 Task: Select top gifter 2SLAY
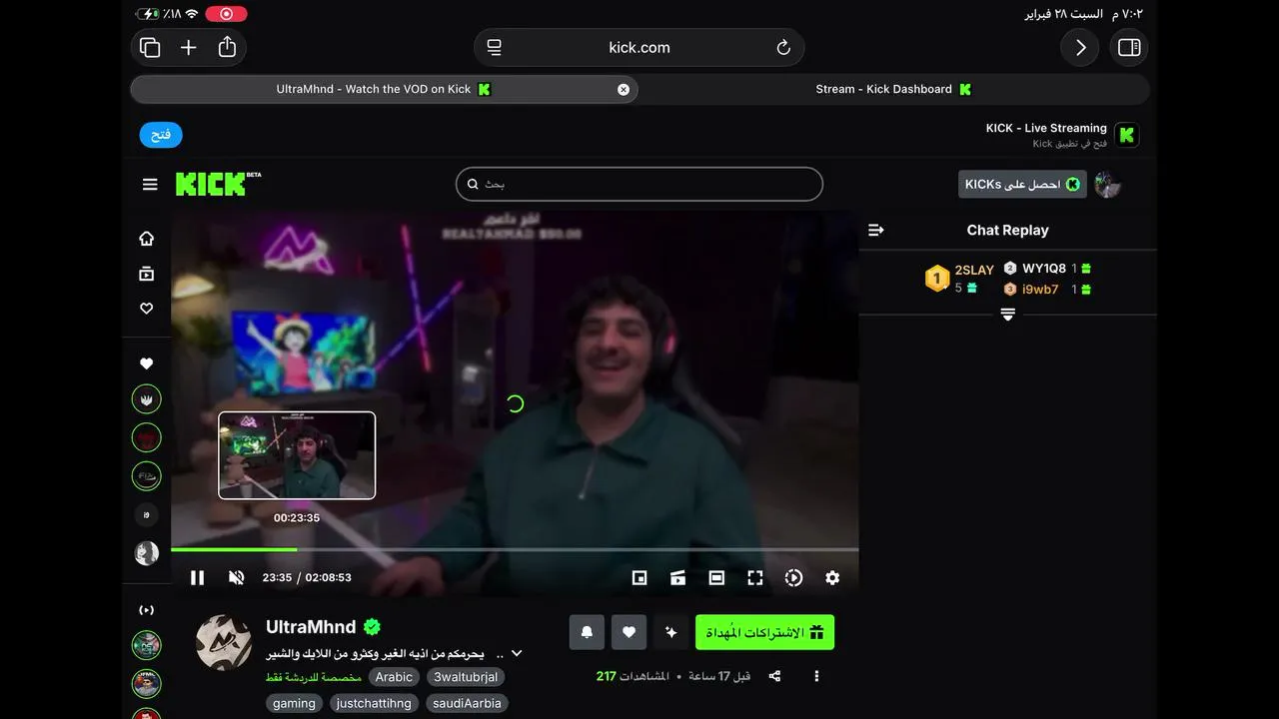974,270
